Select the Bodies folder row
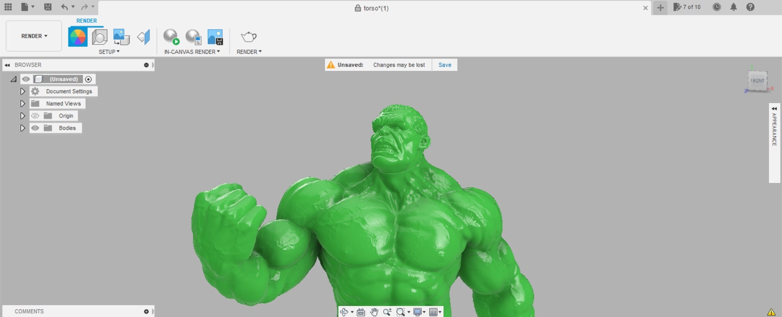This screenshot has width=782, height=317. (x=56, y=128)
